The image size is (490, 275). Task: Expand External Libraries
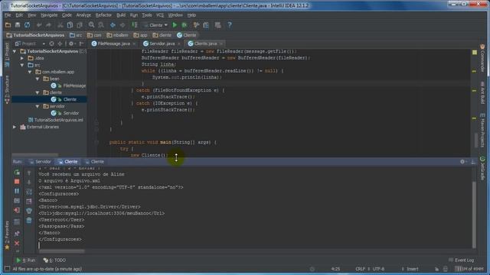15,127
